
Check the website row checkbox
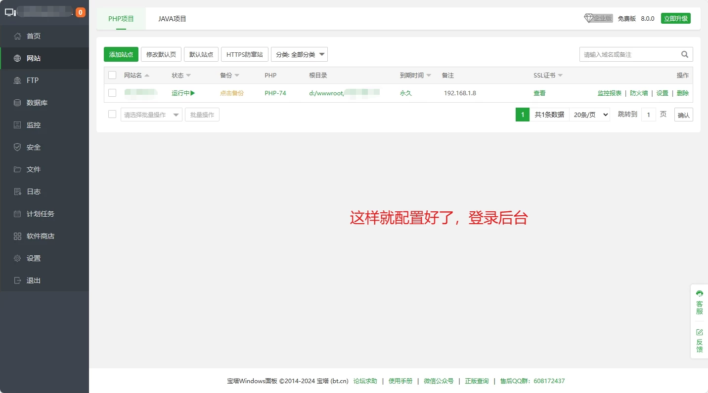112,93
